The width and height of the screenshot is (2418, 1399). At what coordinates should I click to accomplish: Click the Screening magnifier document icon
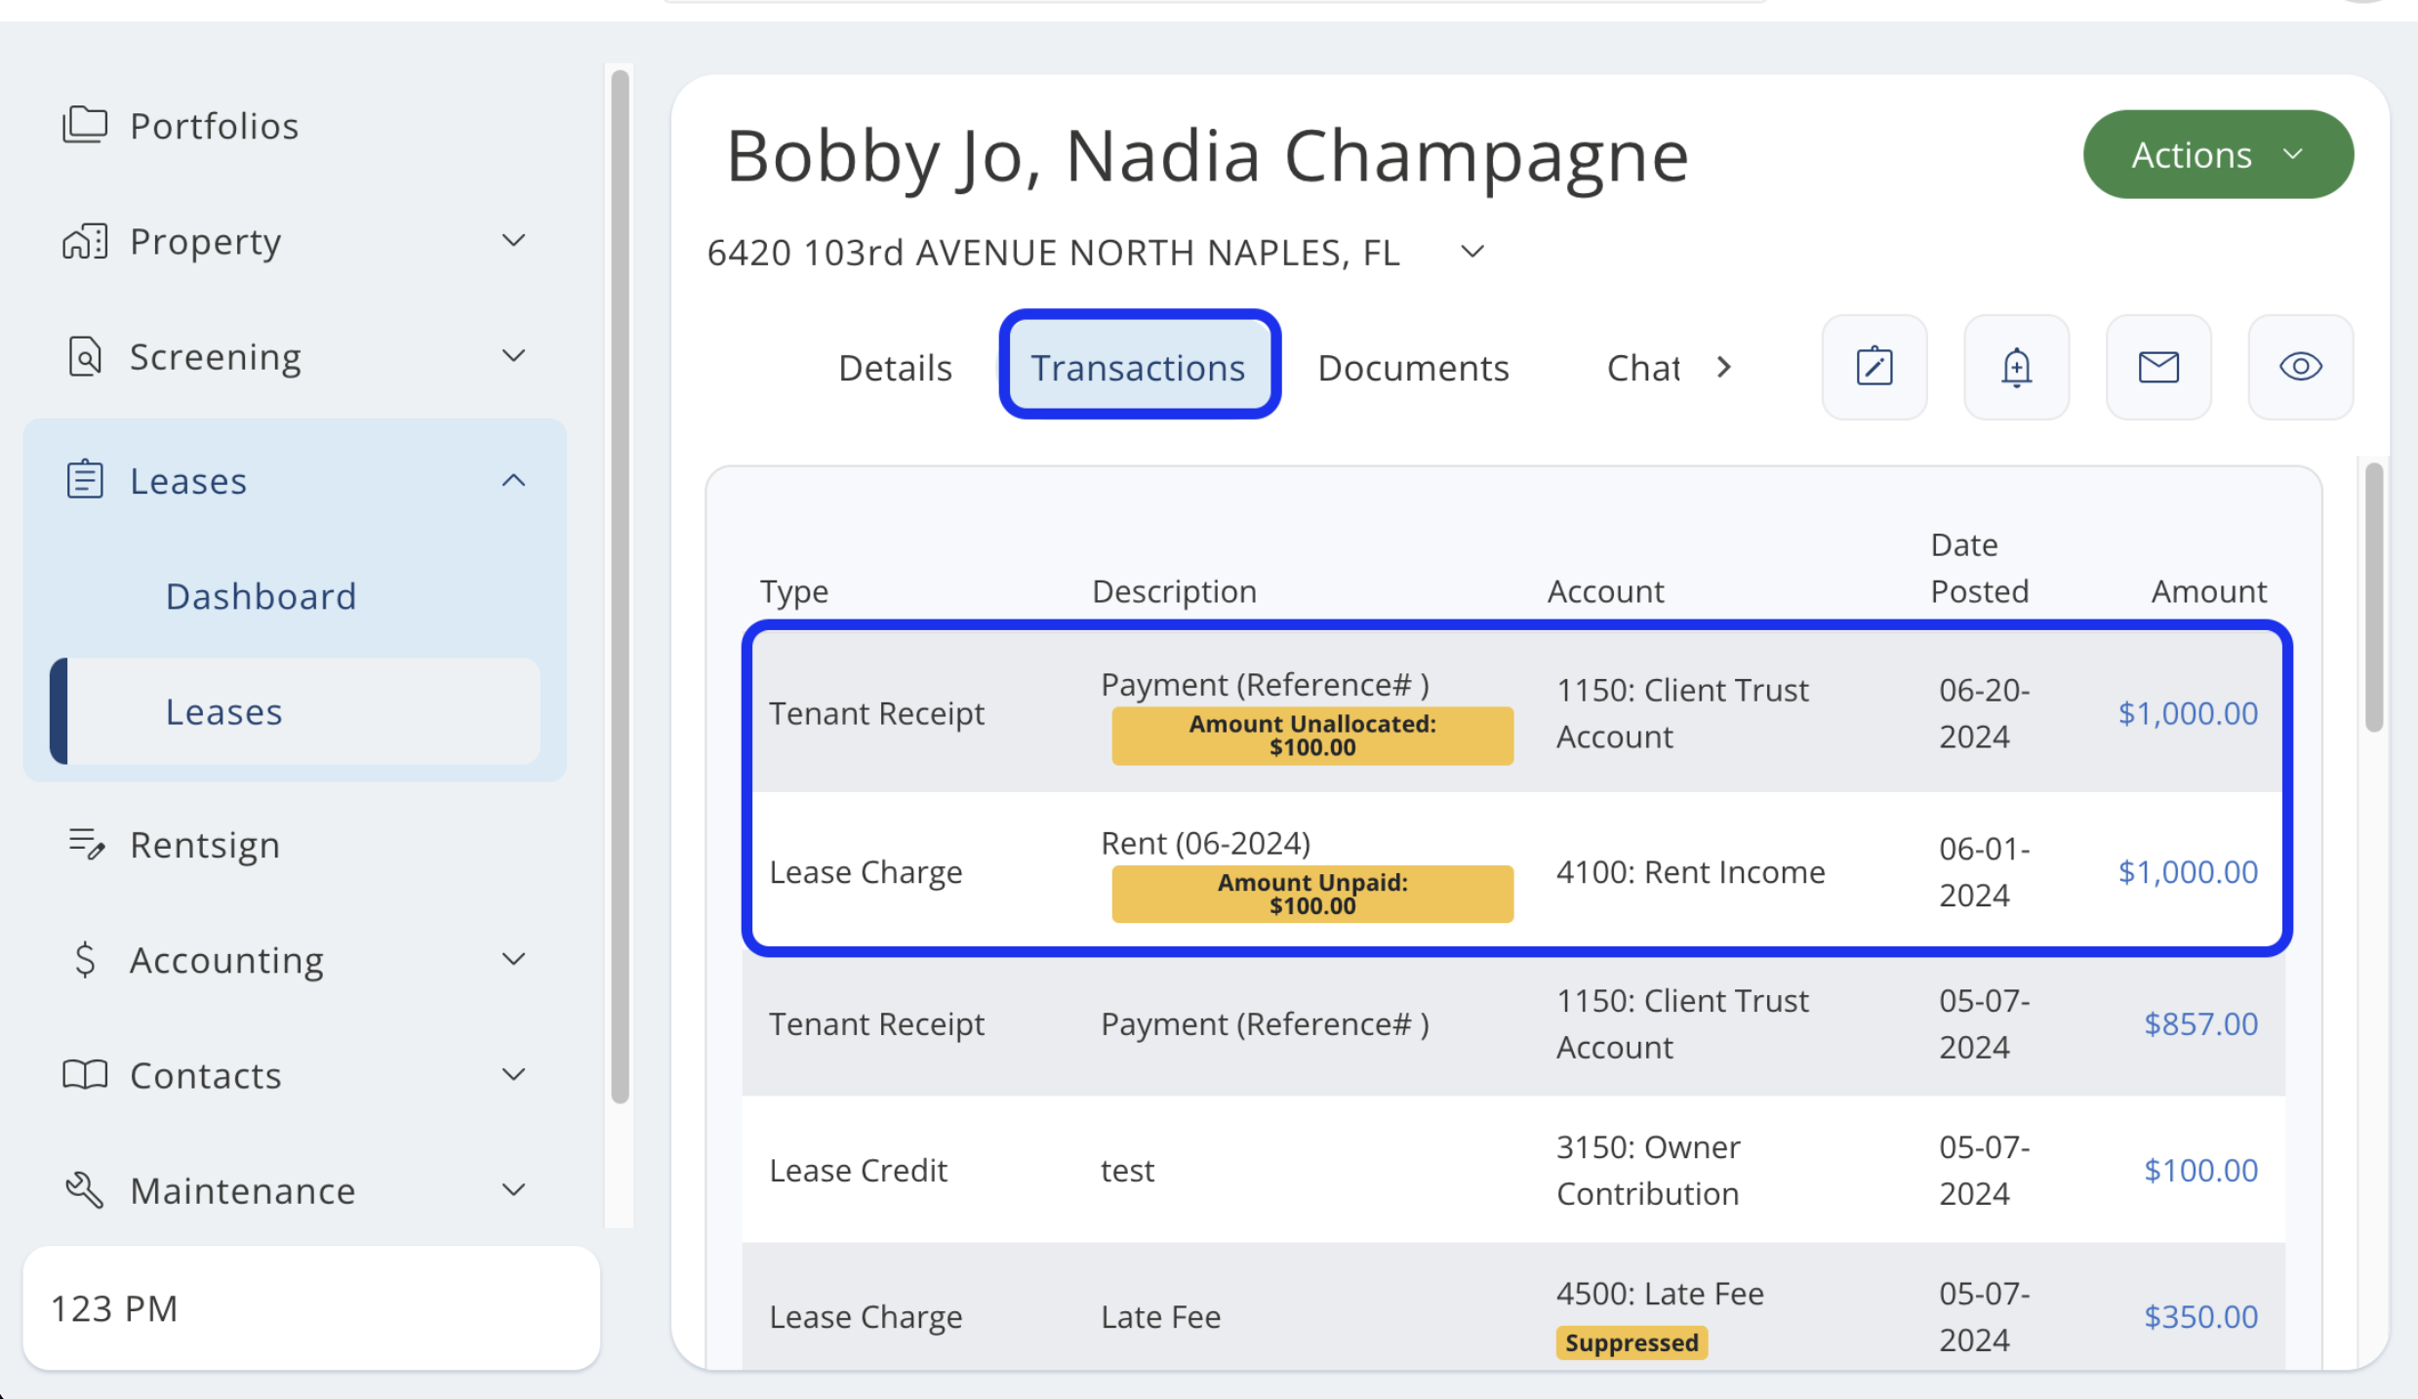(85, 356)
